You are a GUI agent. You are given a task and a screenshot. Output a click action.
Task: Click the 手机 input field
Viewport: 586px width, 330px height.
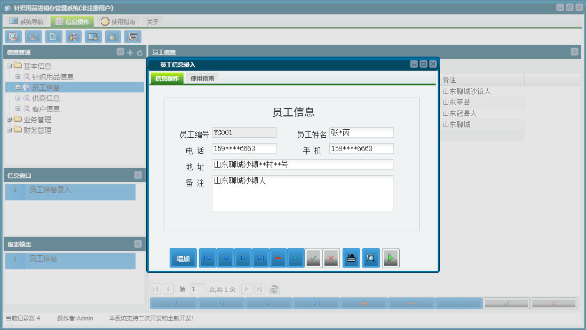pos(361,148)
